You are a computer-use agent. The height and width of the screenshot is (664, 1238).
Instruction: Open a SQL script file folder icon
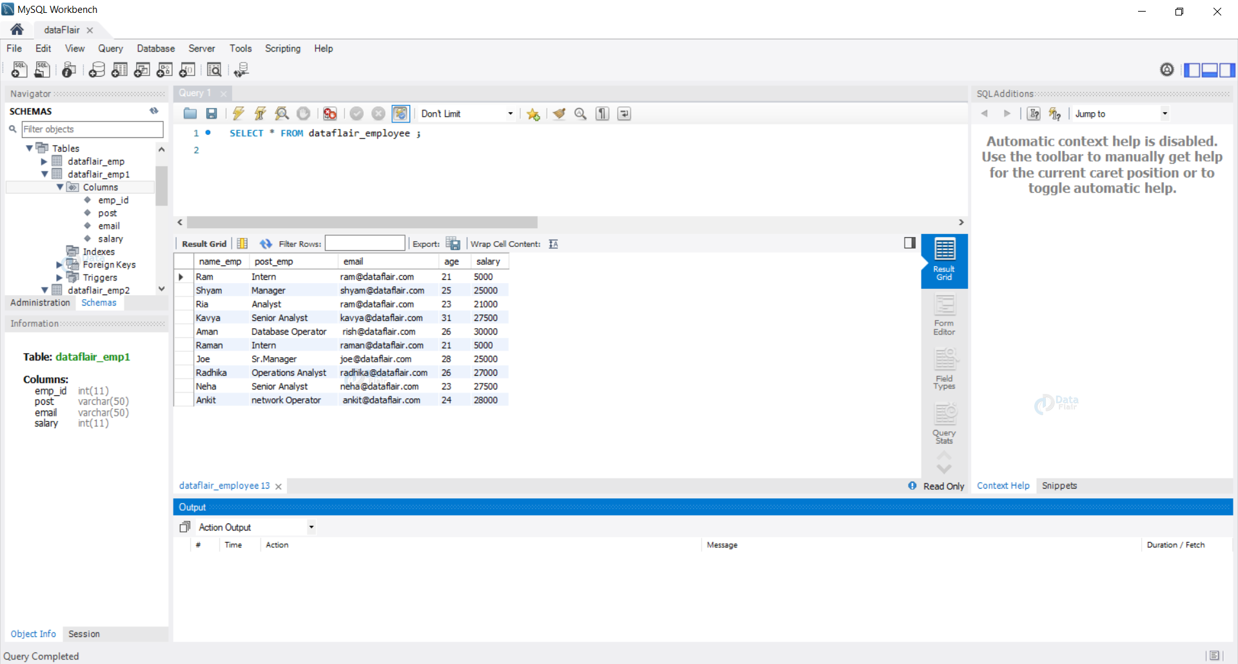point(190,113)
